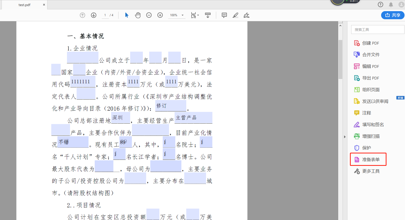Screen dimensions: 405x220
Task: Click the form field after 主要分布在
Action: coord(195,178)
